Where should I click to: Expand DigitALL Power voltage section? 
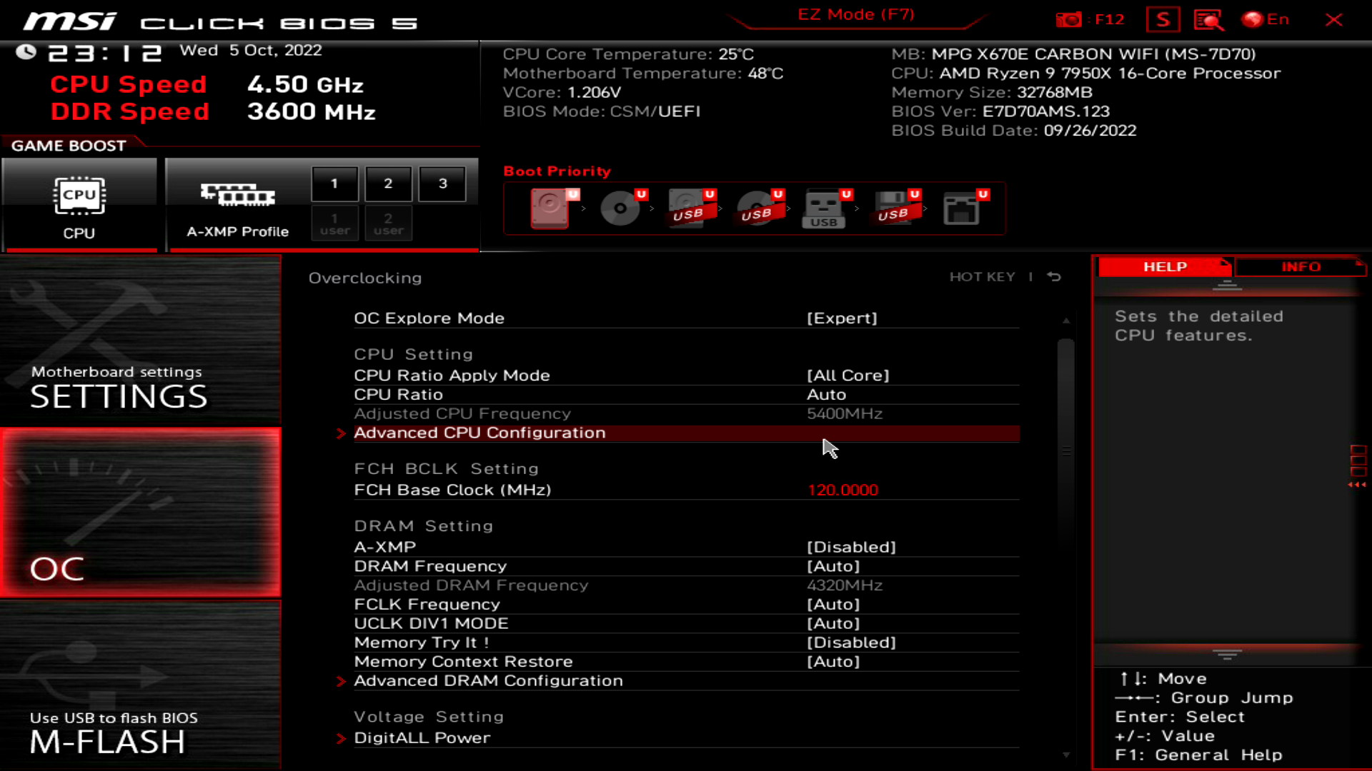422,737
